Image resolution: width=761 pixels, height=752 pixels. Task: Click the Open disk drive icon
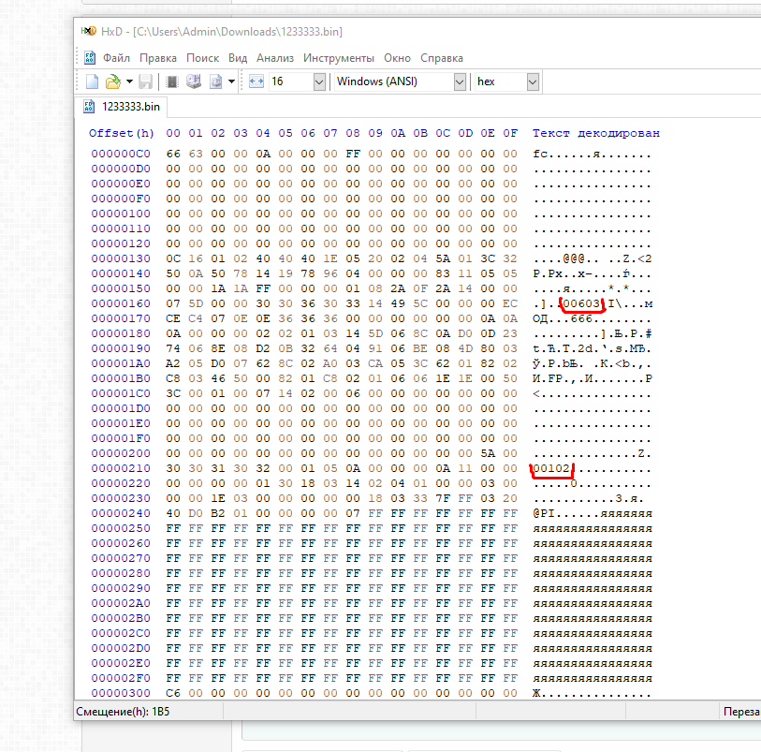(194, 81)
